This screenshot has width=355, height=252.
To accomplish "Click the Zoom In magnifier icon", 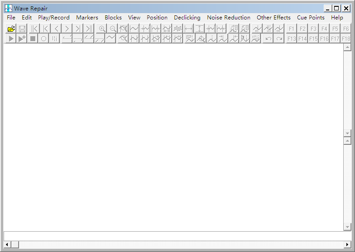I will tap(101, 29).
